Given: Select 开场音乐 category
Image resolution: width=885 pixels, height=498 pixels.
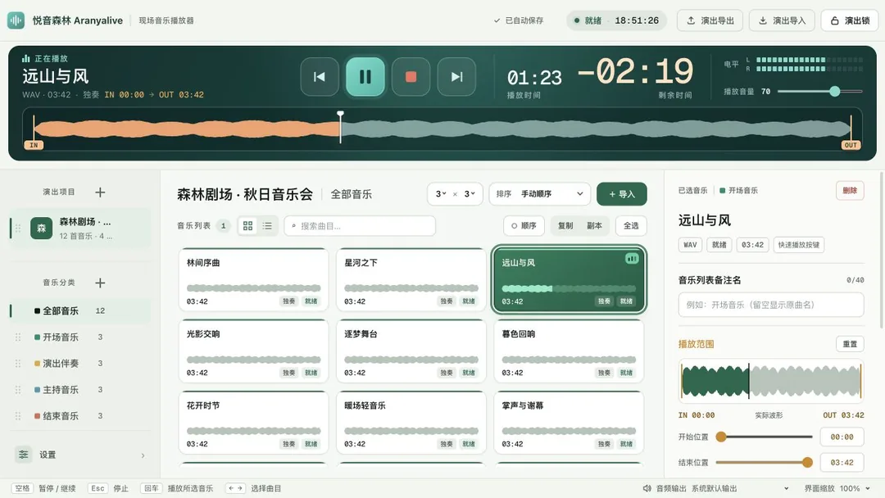Looking at the screenshot, I should click(x=80, y=337).
